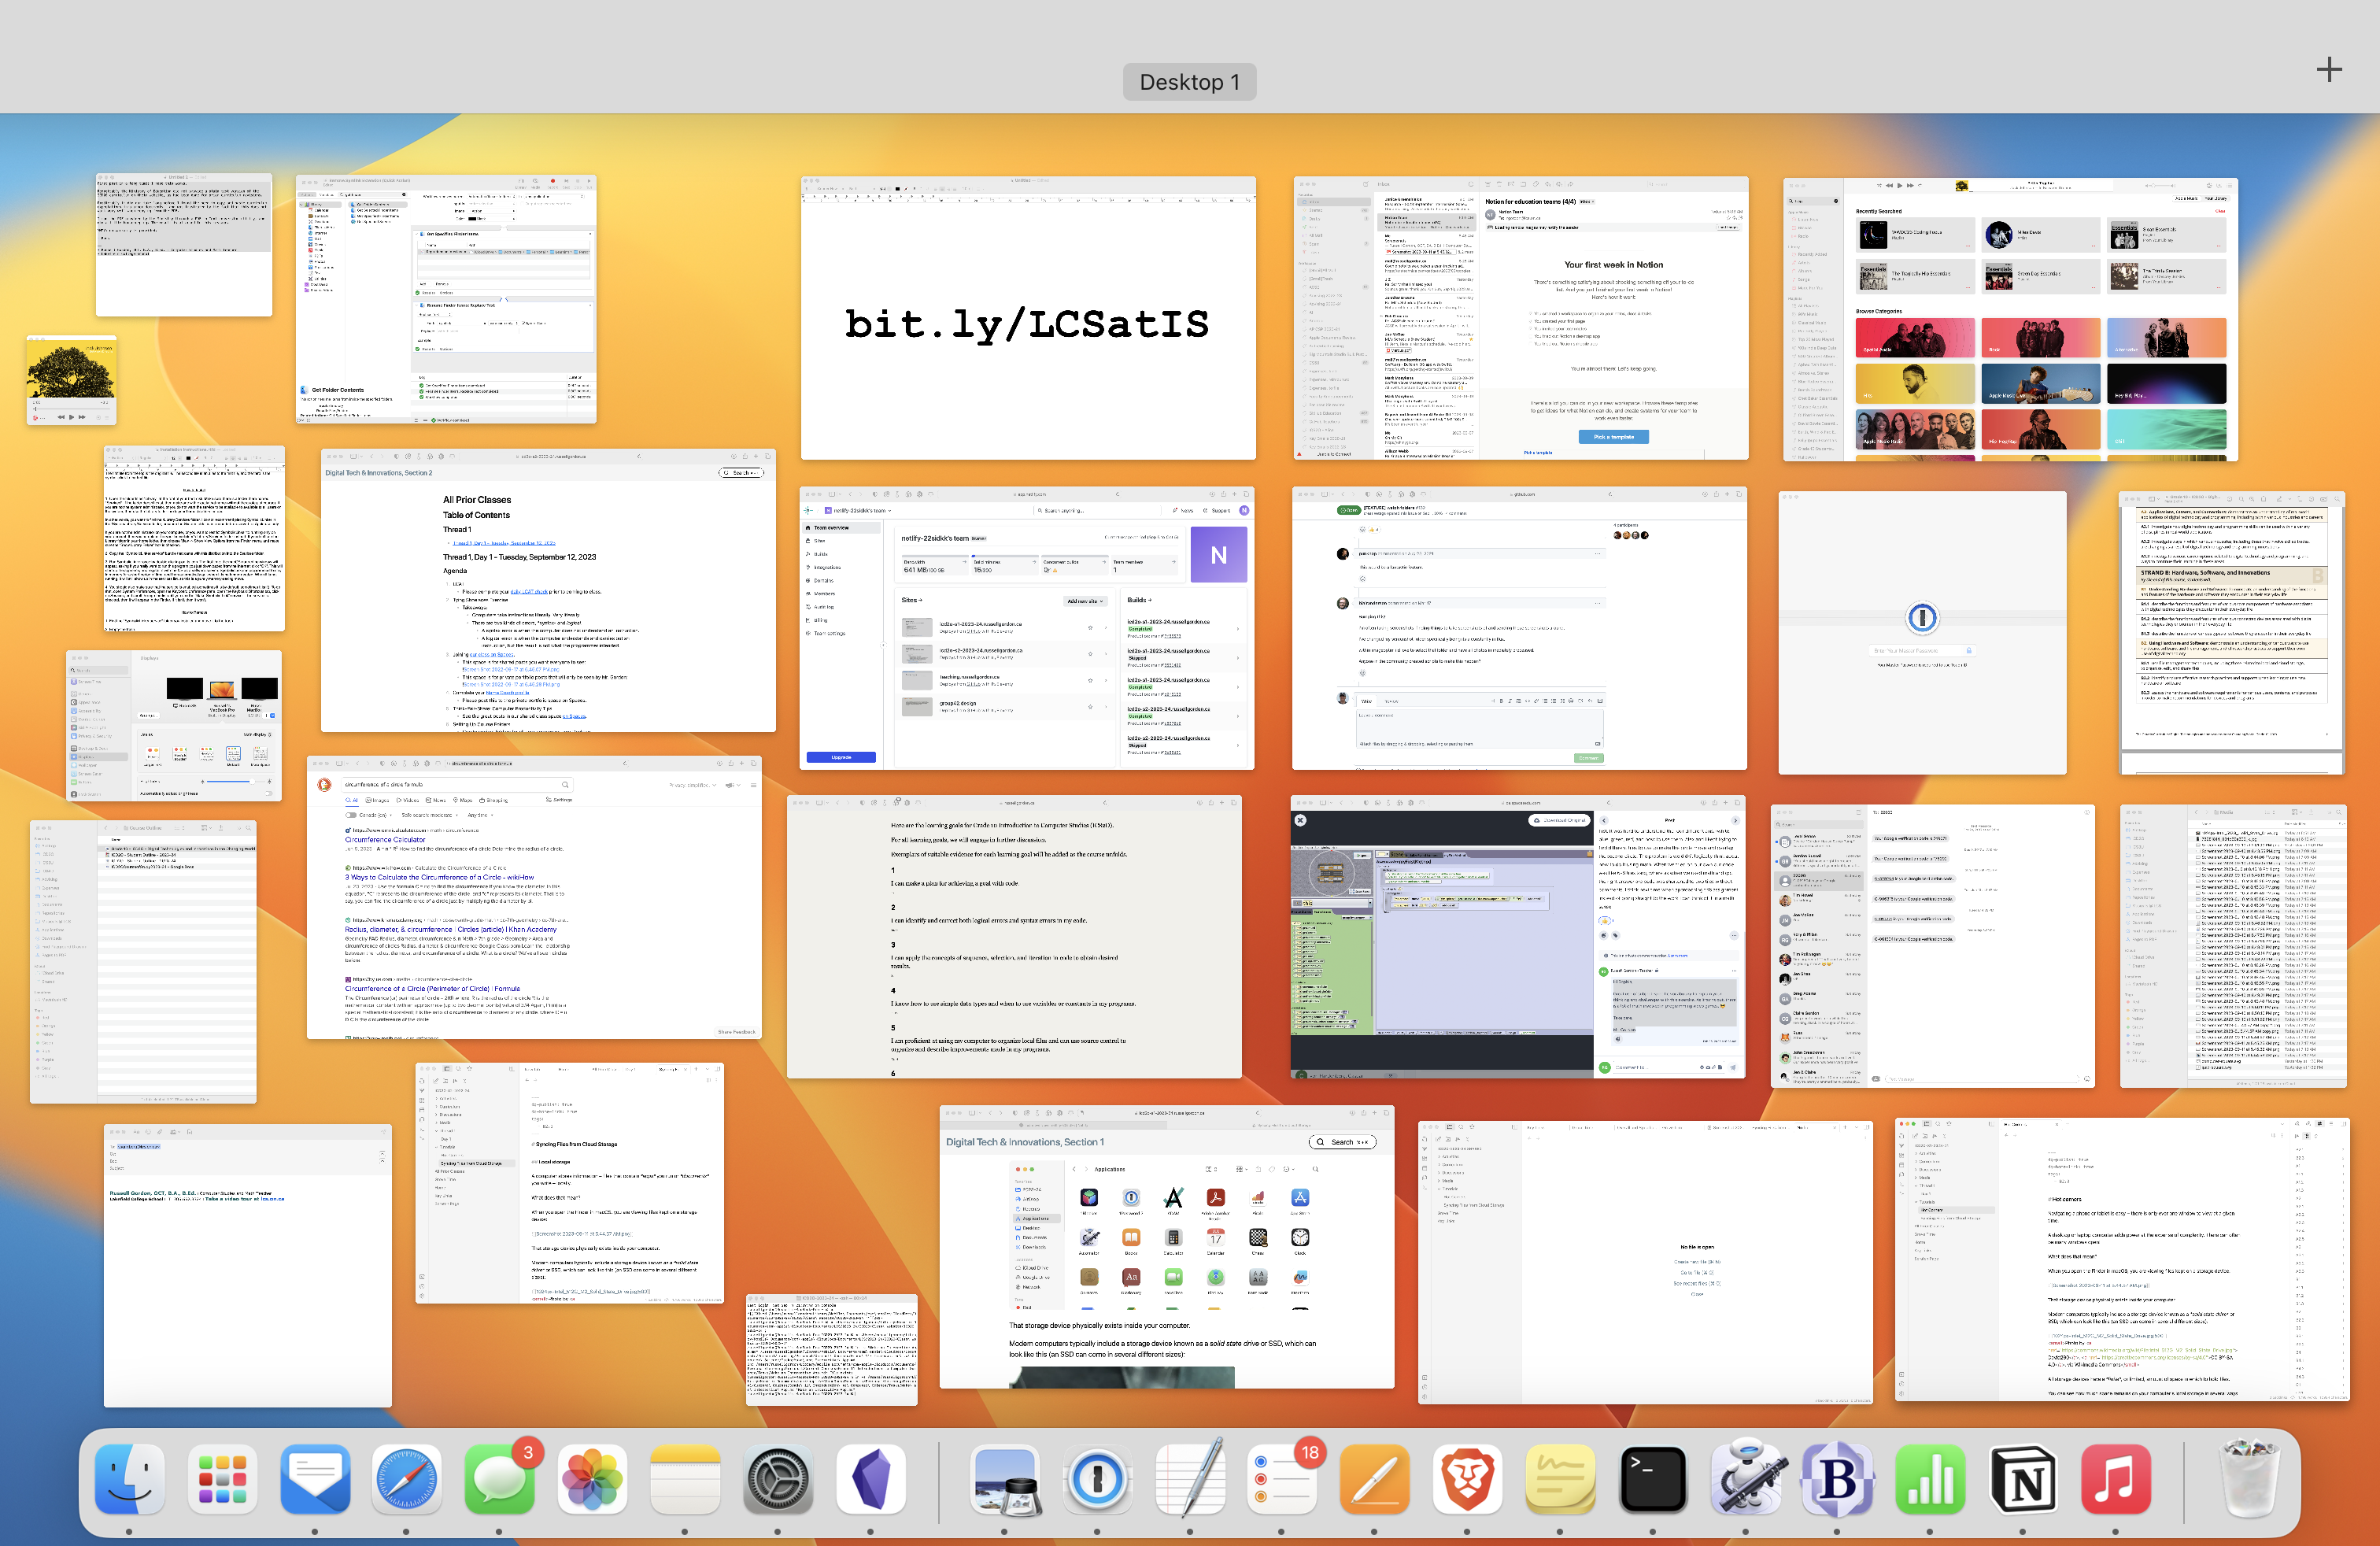Open the Support link in Netlify header
2380x1546 pixels.
tap(1221, 511)
